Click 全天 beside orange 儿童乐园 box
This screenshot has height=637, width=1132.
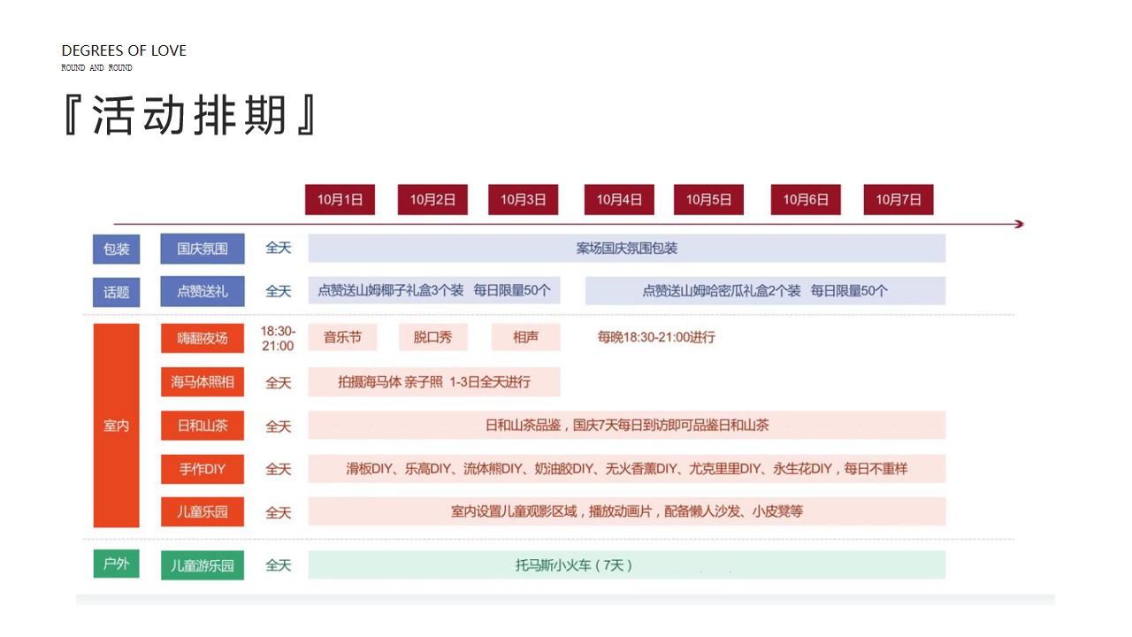tap(279, 511)
